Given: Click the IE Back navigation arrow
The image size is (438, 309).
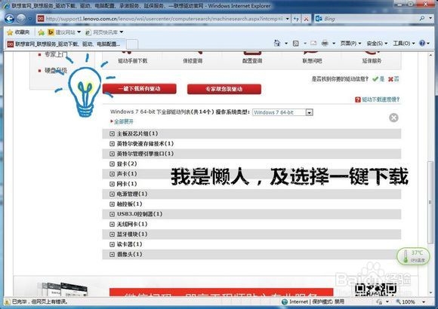Looking at the screenshot, I should pos(10,19).
